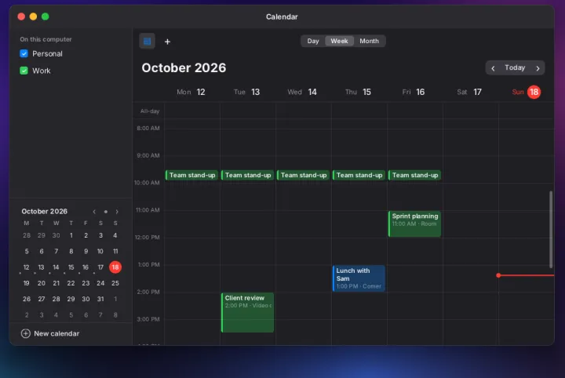The height and width of the screenshot is (378, 565).
Task: Select highlighted day 18 in mini calendar
Action: pyautogui.click(x=115, y=267)
